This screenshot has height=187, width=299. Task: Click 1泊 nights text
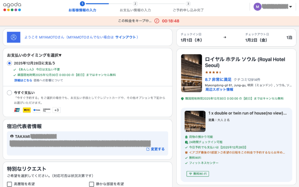[289, 38]
